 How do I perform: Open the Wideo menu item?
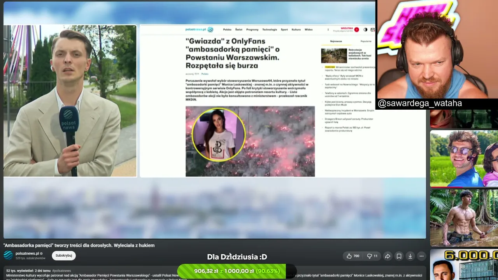point(309,30)
